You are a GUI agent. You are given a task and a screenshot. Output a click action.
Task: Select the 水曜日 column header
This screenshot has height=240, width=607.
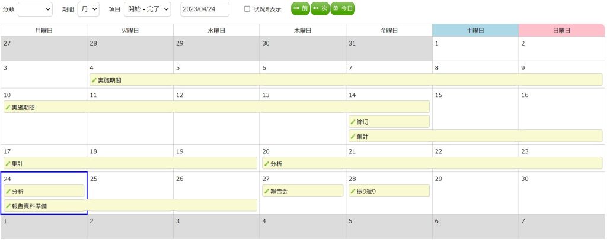[x=216, y=31]
